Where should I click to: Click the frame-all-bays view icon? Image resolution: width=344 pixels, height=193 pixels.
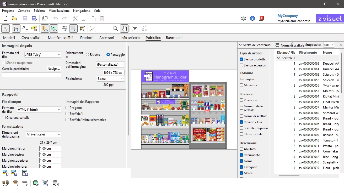pos(135,29)
